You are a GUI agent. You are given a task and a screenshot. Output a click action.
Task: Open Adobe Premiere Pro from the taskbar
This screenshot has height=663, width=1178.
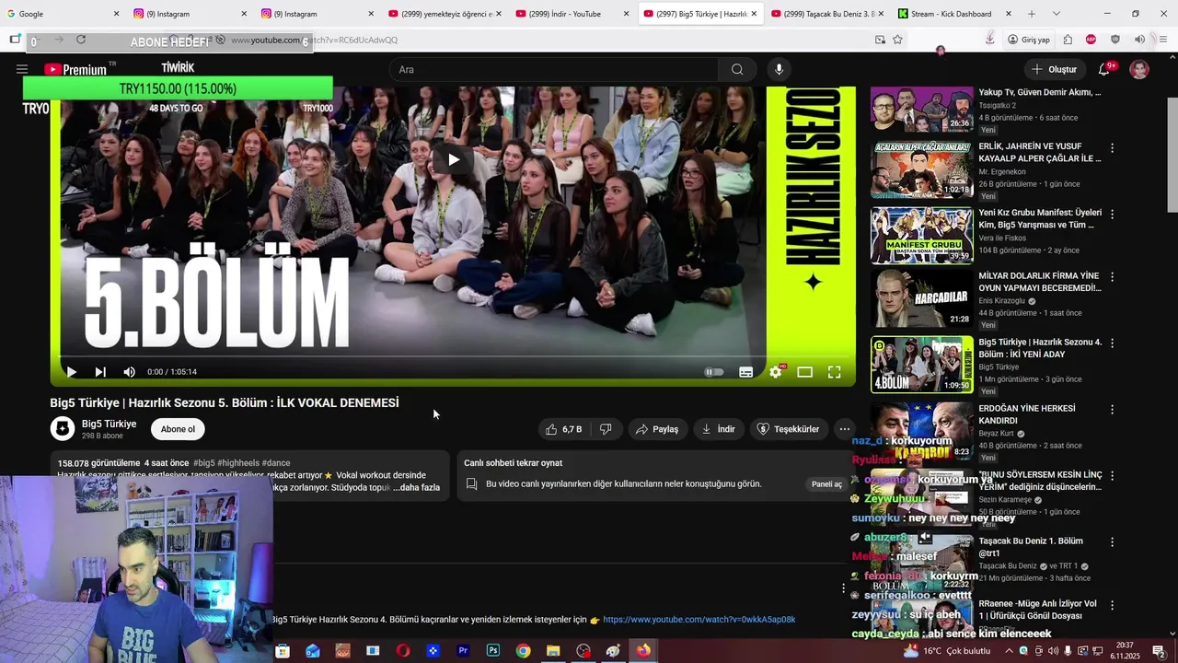(463, 651)
